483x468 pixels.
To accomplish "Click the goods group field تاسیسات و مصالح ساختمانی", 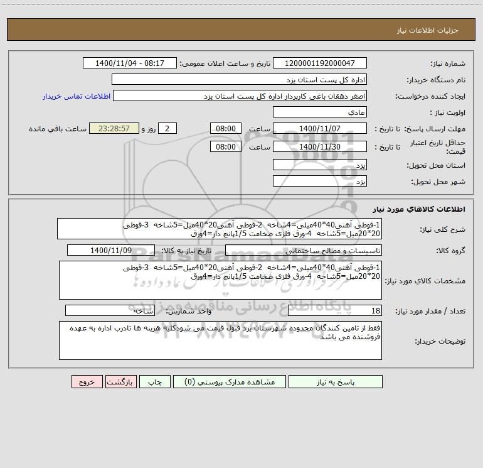I will pyautogui.click(x=304, y=250).
